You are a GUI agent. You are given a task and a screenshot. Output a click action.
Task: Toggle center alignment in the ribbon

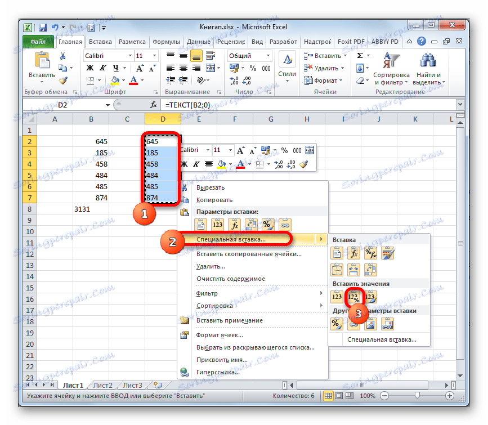(183, 68)
